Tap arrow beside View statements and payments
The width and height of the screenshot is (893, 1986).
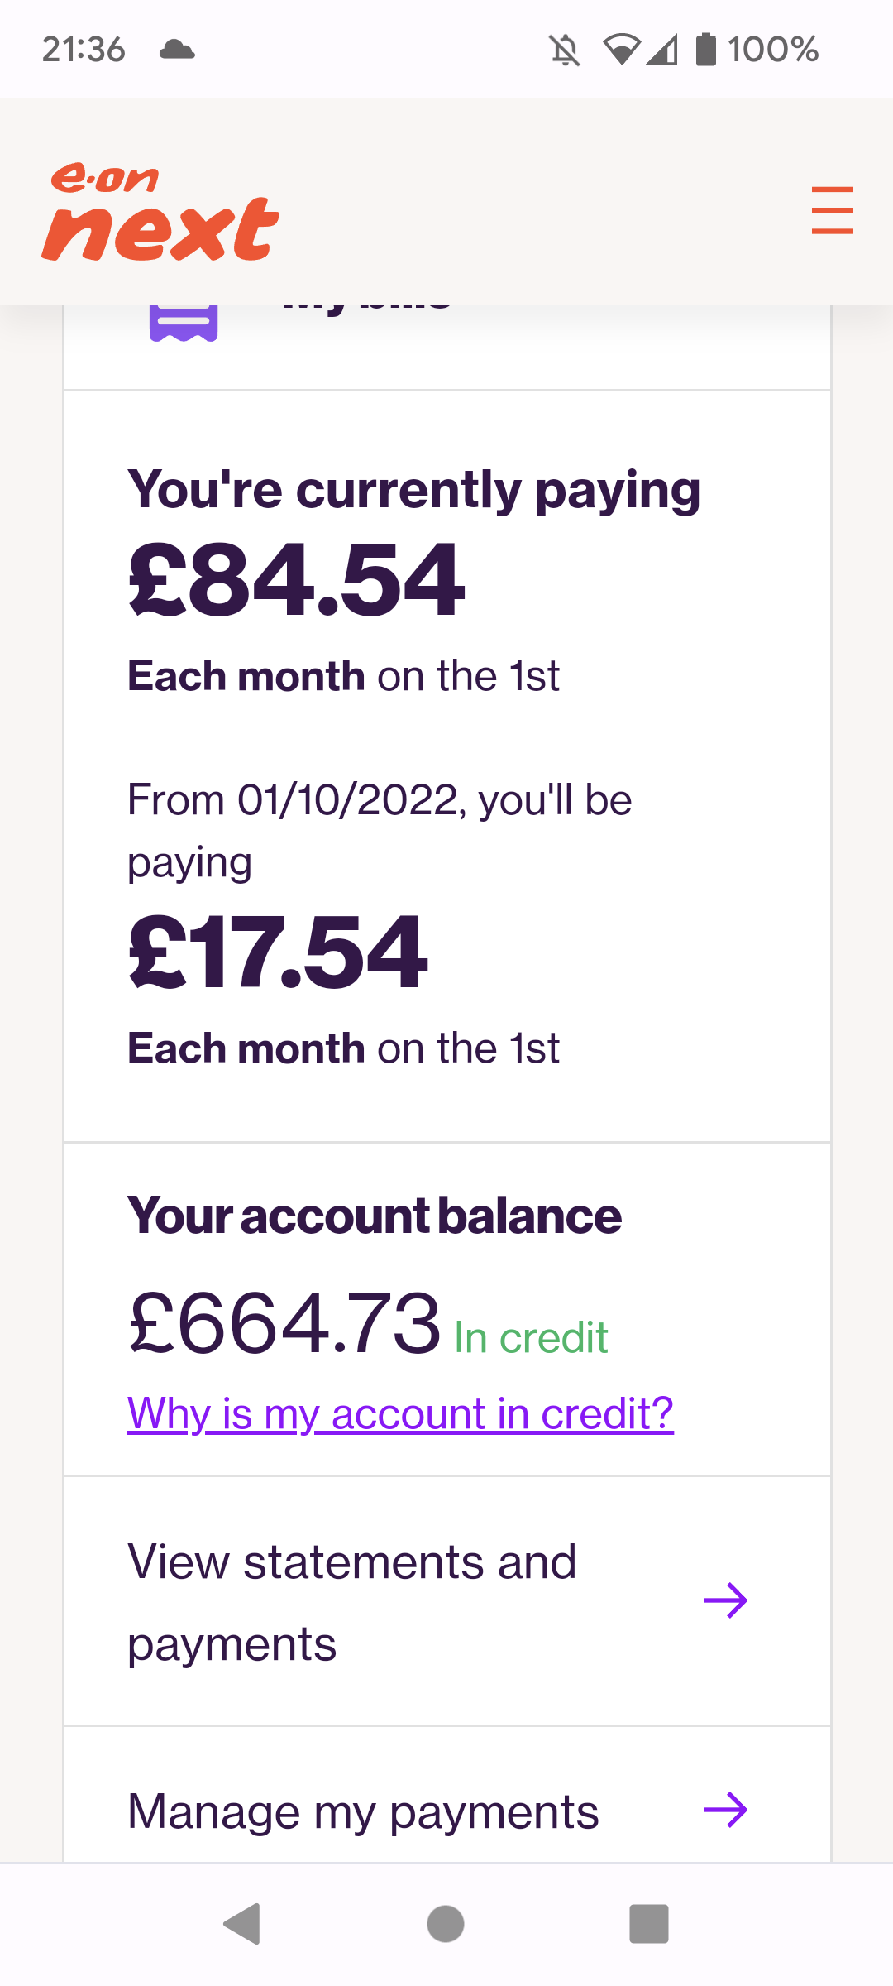[725, 1600]
